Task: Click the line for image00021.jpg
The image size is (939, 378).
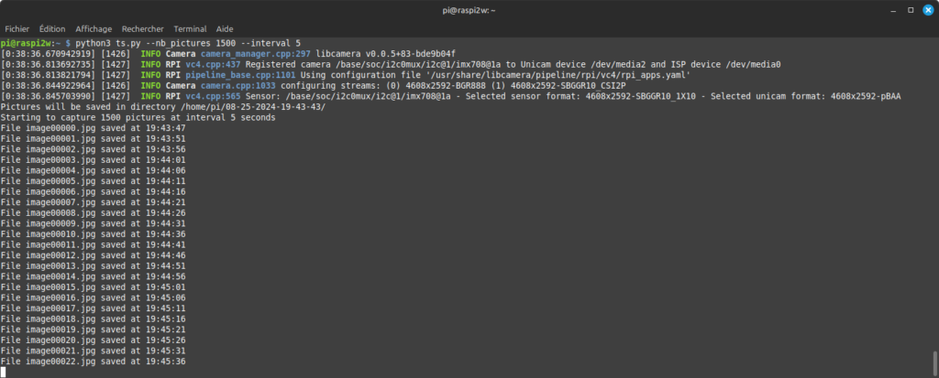Action: [93, 351]
